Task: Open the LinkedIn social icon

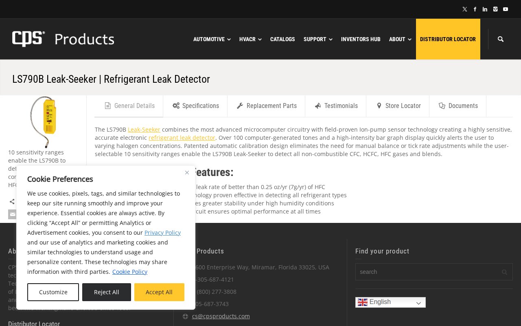Action: [x=485, y=9]
